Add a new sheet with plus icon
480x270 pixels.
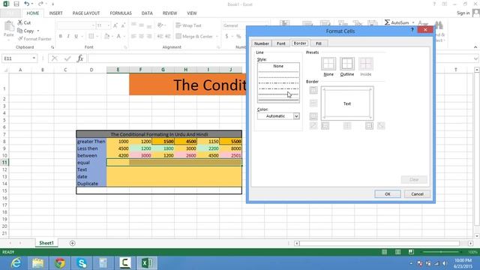coord(73,243)
